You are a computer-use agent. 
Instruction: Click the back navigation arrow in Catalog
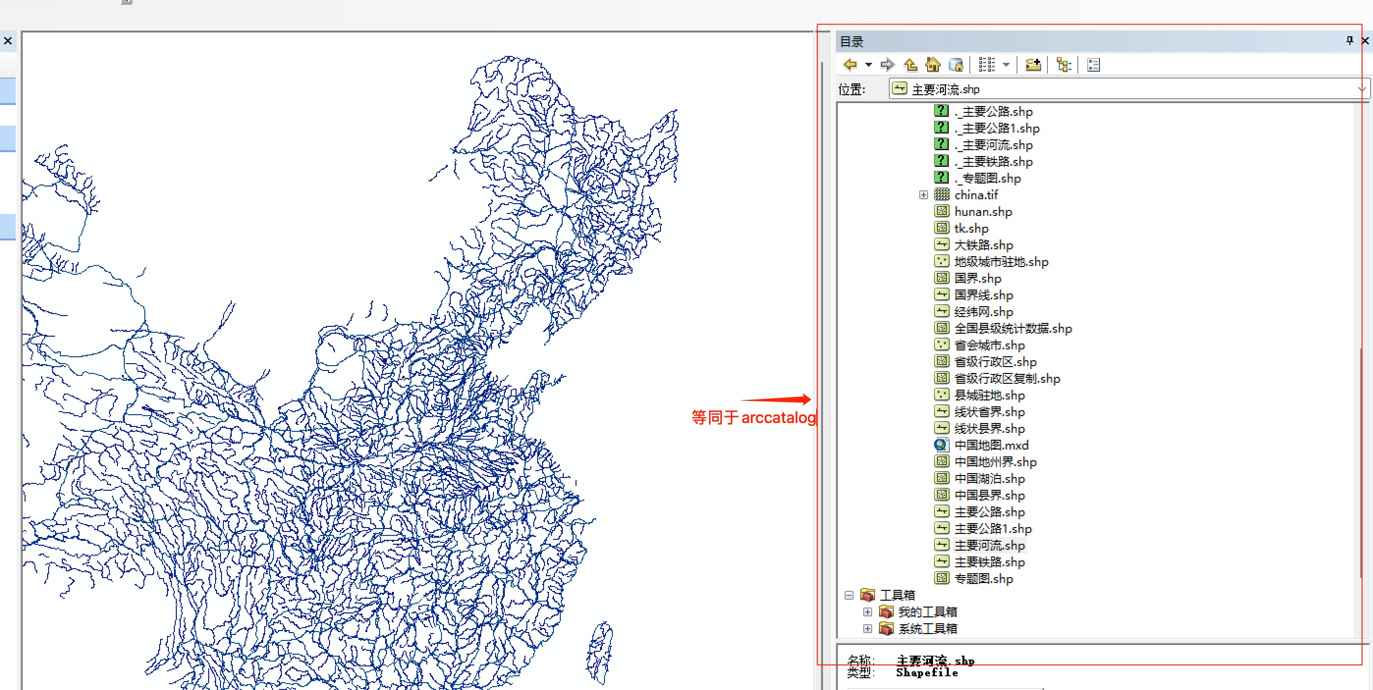pos(850,64)
